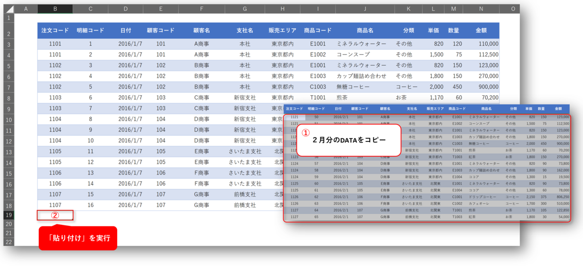Click the 商品名 header in main table

(365, 31)
